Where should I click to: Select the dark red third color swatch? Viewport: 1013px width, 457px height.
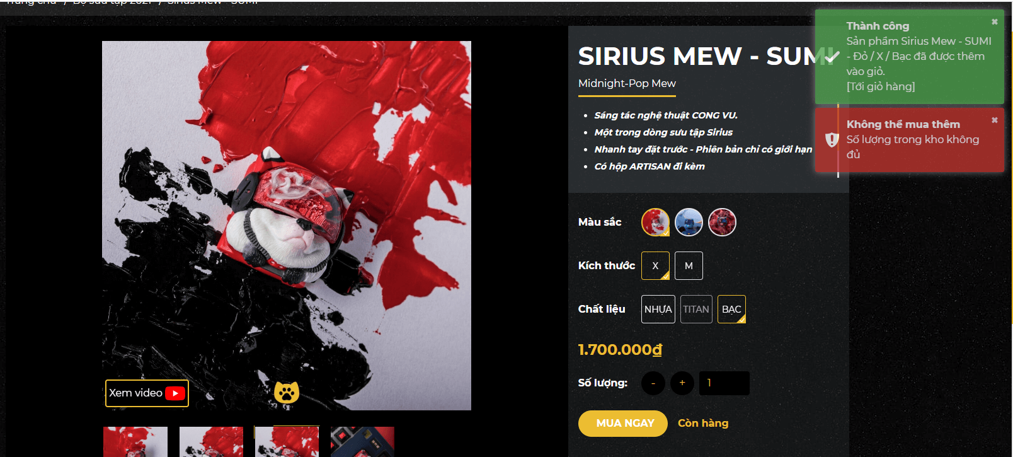point(722,223)
